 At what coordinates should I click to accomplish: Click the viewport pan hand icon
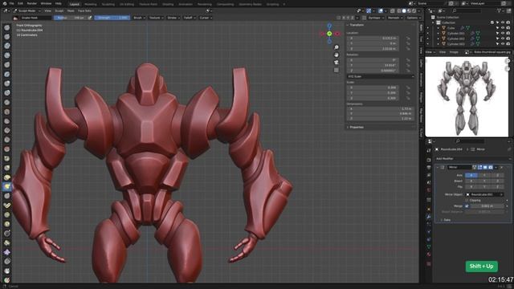tap(337, 55)
